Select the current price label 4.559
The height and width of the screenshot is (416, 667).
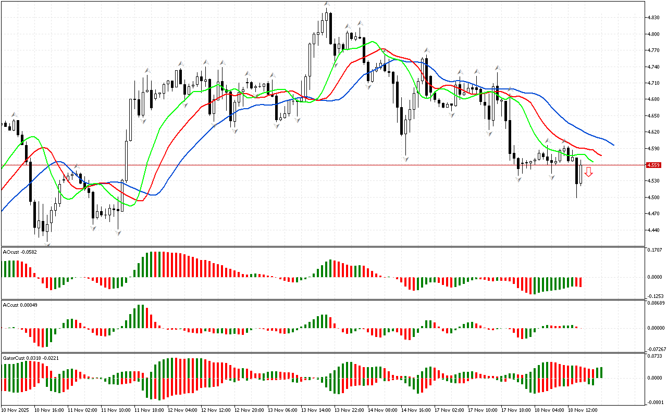pyautogui.click(x=653, y=165)
